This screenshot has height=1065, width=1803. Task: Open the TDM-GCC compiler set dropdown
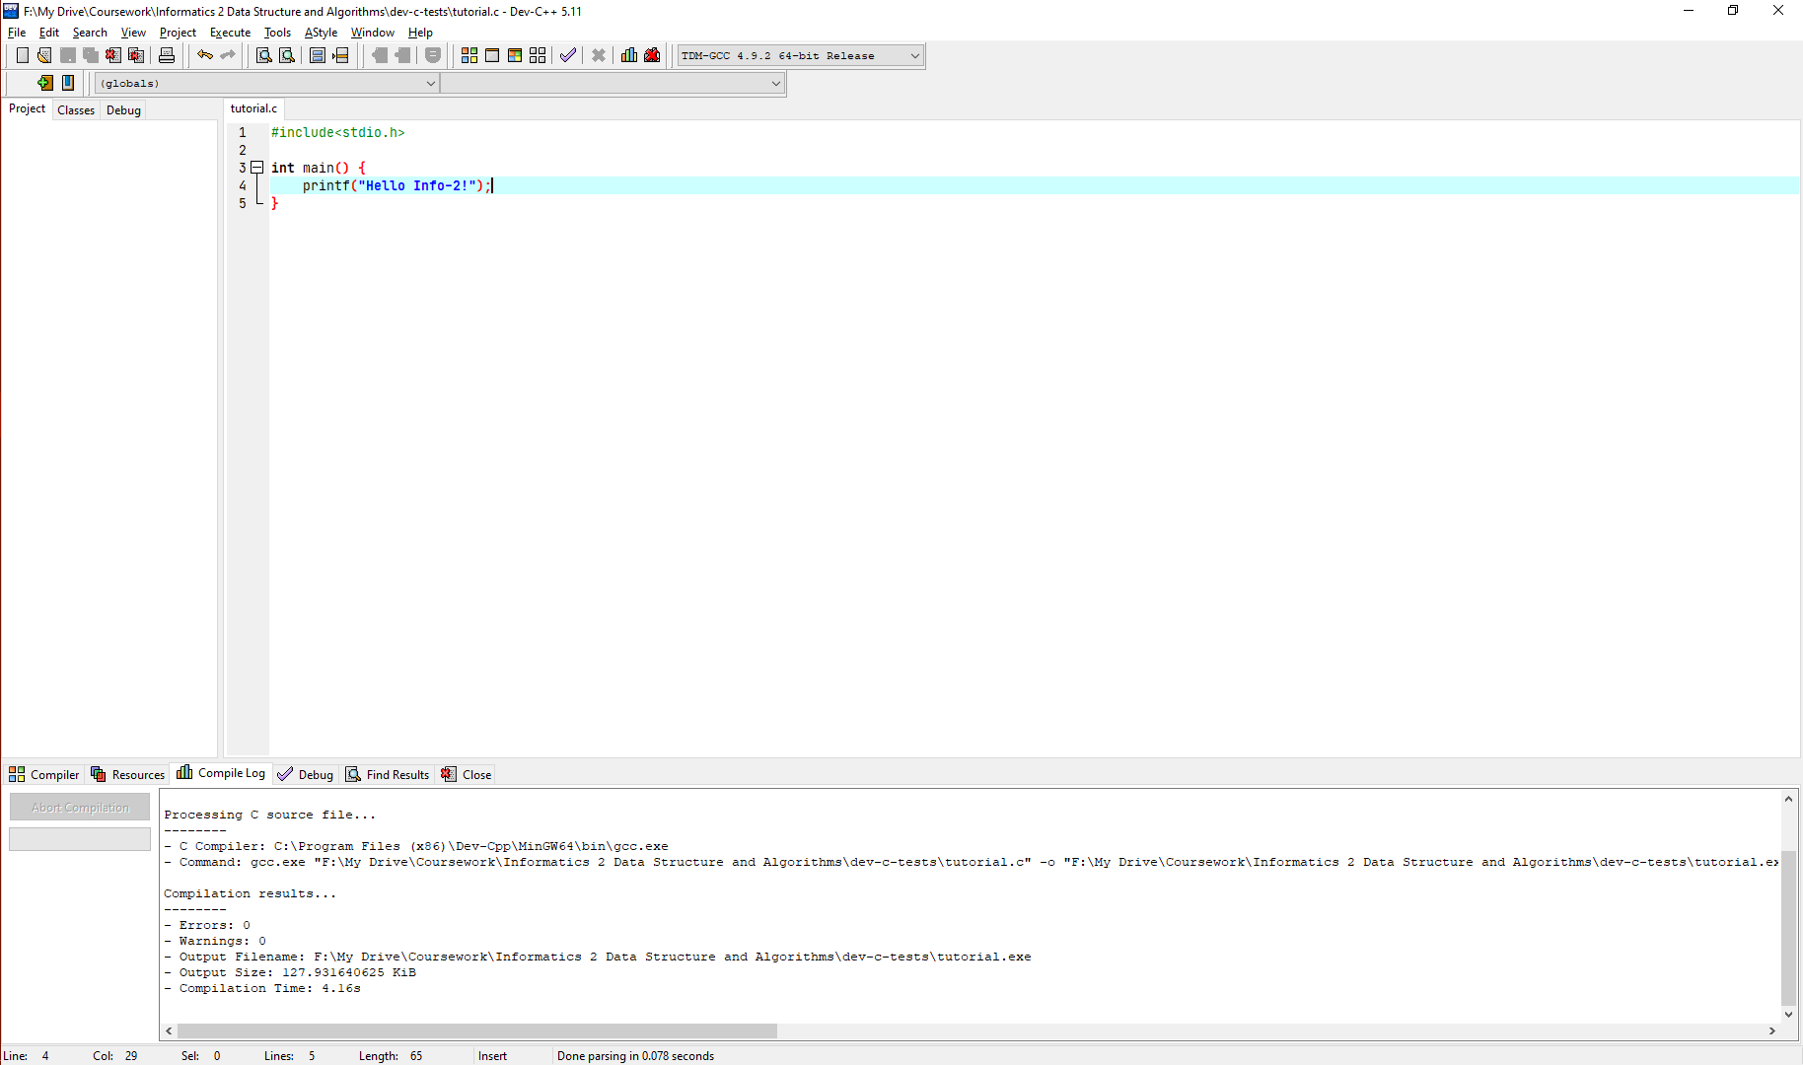(x=914, y=56)
